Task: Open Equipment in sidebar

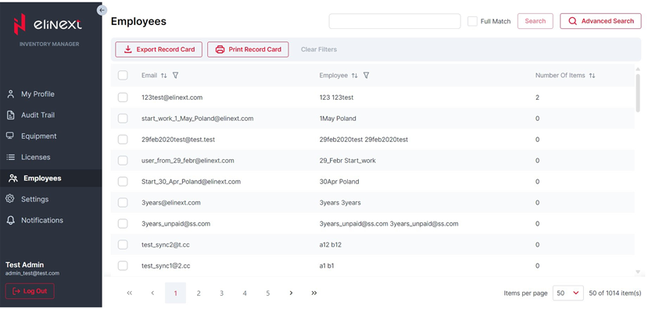Action: (38, 136)
